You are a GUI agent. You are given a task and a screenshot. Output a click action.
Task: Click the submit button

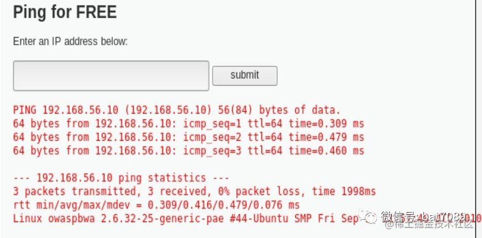(245, 76)
